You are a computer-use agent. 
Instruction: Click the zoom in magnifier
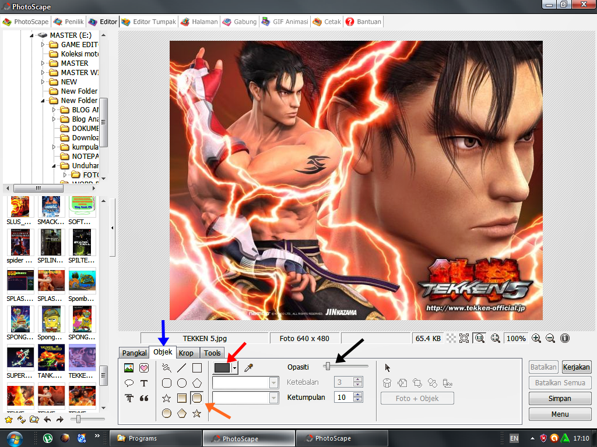(536, 338)
